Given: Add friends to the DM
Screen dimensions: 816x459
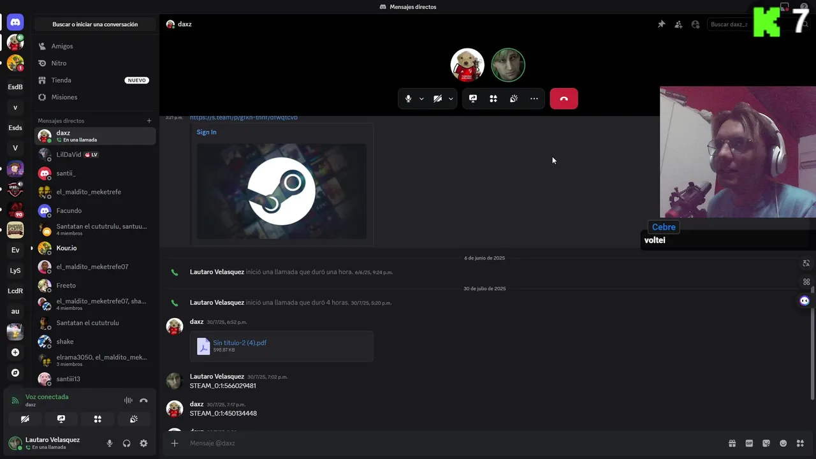Looking at the screenshot, I should point(678,24).
